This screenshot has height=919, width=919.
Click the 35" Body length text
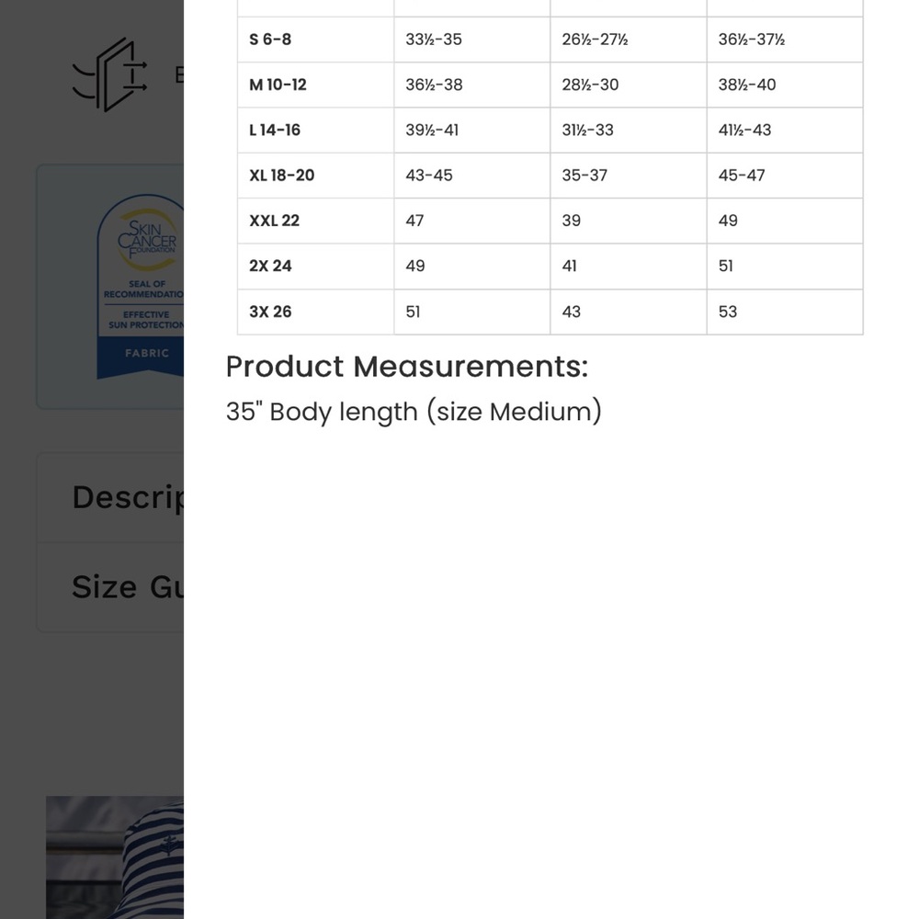coord(414,412)
